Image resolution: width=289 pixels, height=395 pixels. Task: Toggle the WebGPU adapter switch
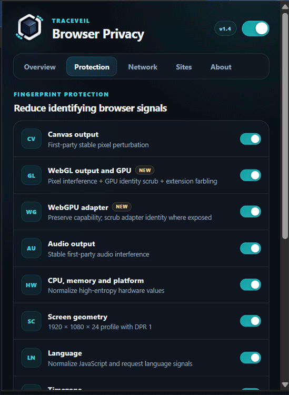click(251, 212)
